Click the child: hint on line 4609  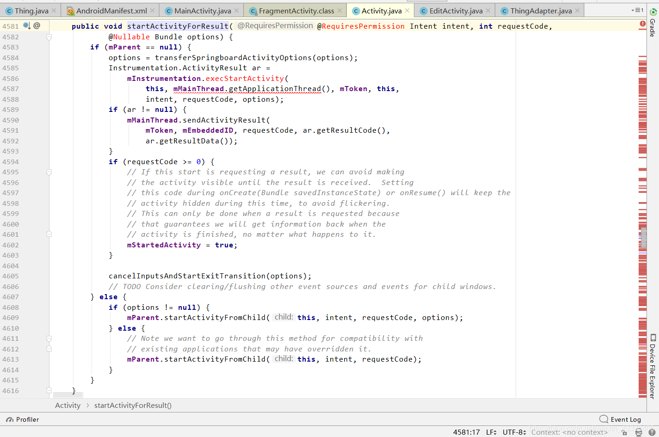point(283,317)
